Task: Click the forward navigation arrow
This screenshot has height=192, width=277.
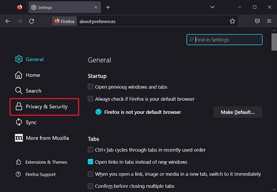Action: (20, 21)
